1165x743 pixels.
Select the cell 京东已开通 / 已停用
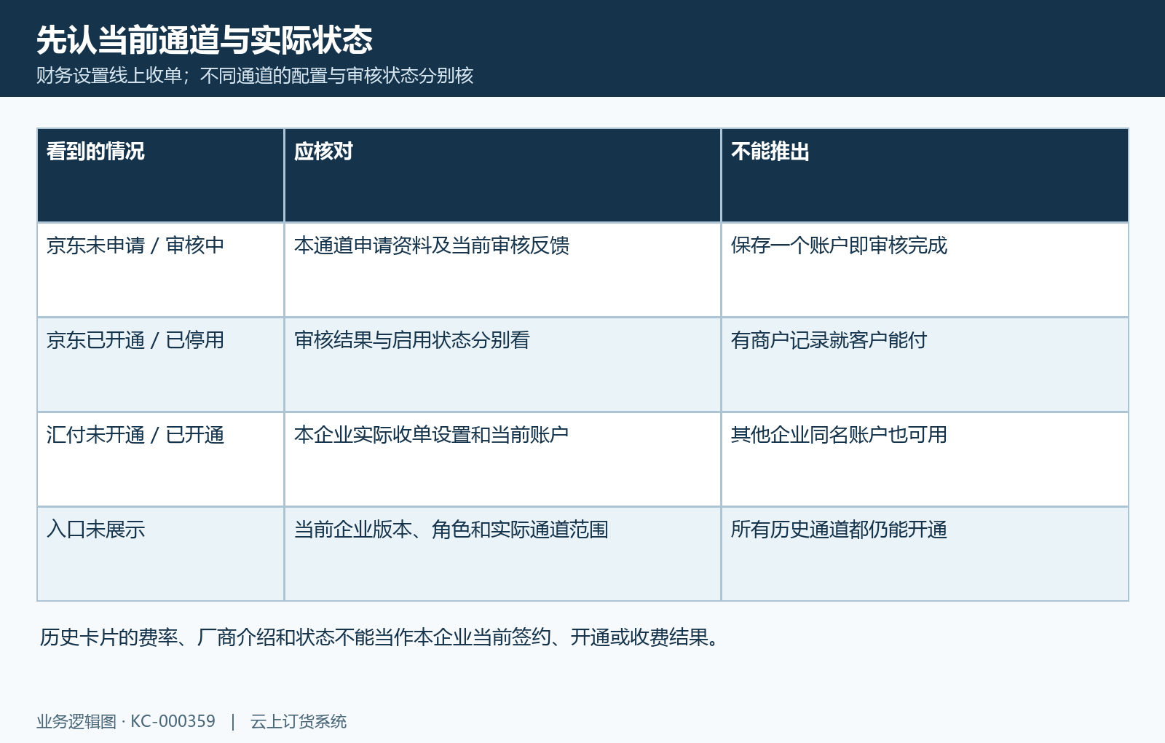pyautogui.click(x=161, y=365)
